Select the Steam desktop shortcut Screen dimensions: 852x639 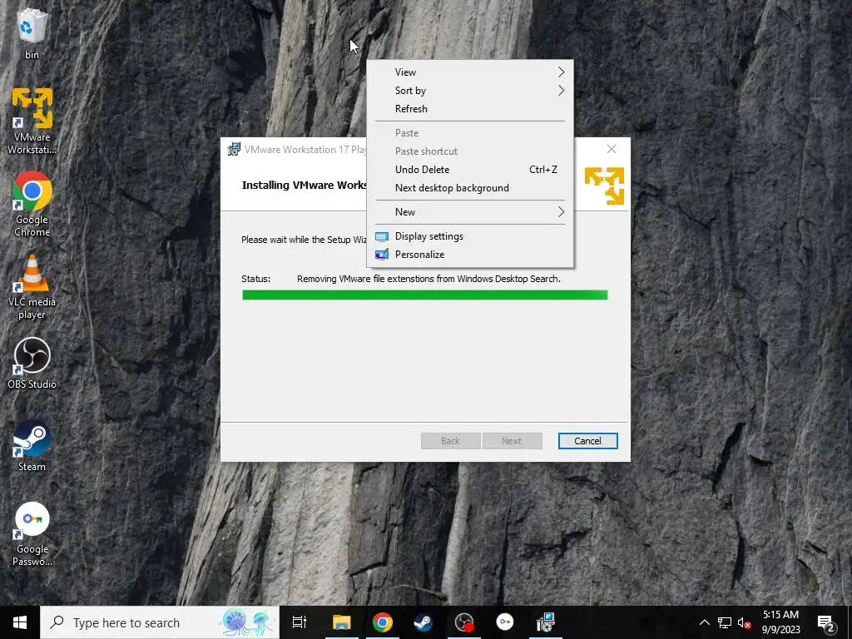[32, 446]
